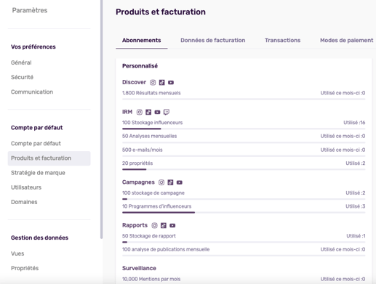376x284 pixels.
Task: Click the Twitch icon beside IRM
Action: [167, 112]
